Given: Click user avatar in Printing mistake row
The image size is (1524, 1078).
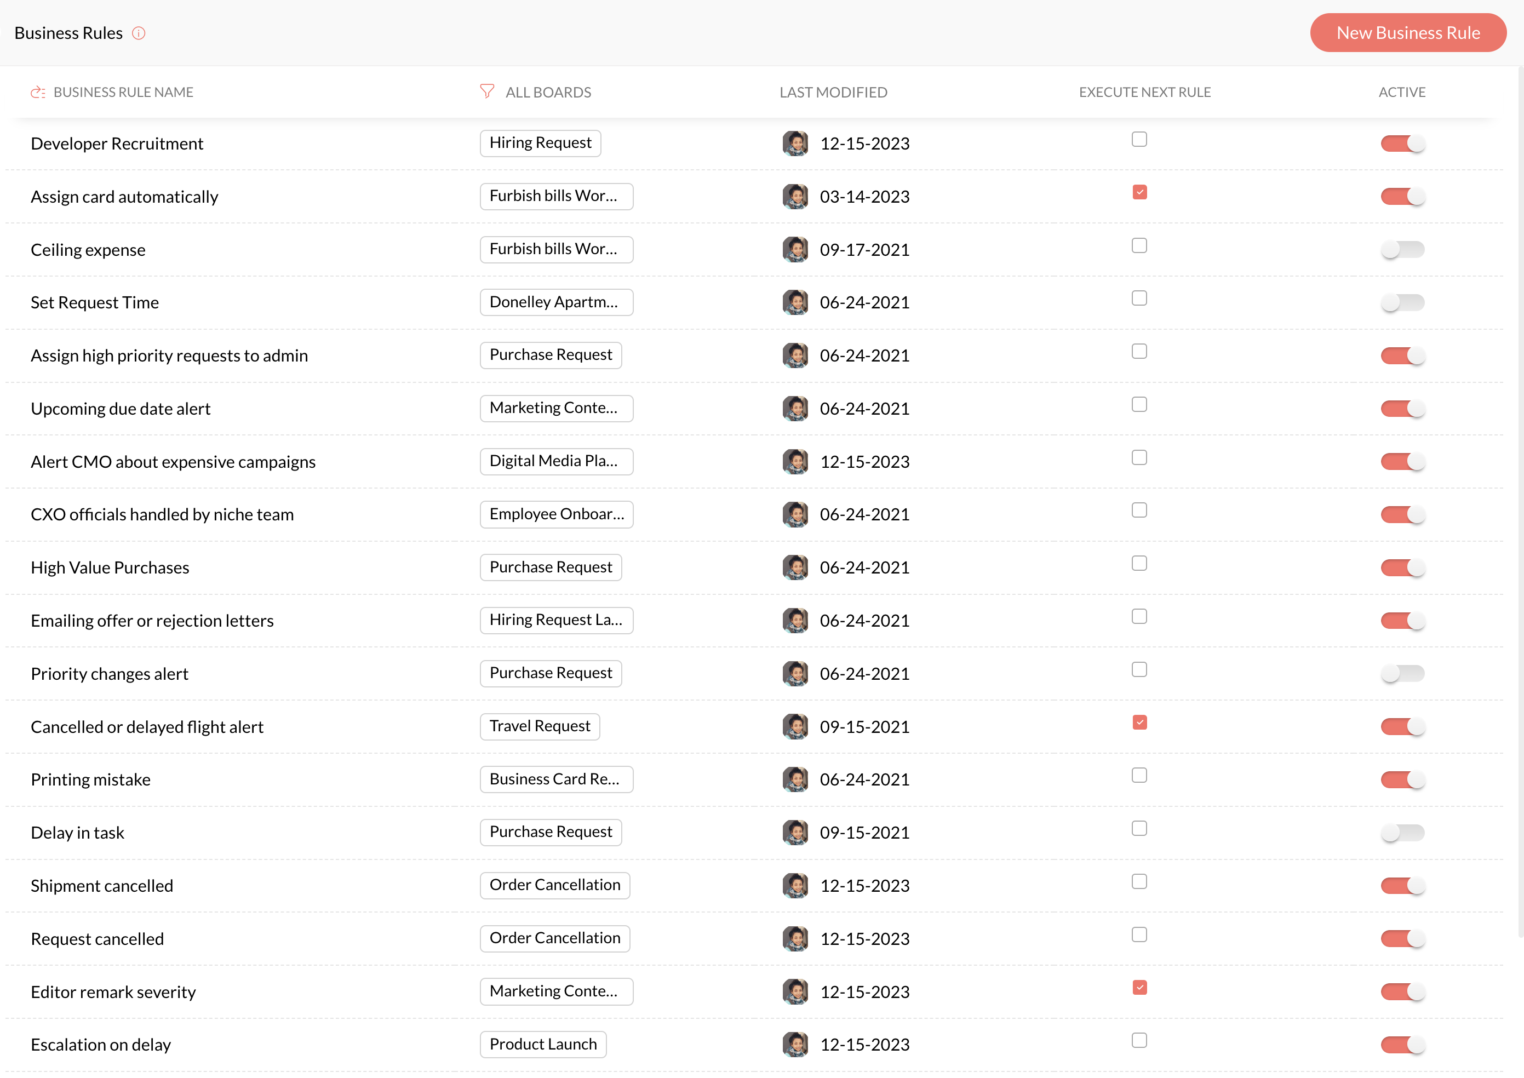Looking at the screenshot, I should [794, 779].
